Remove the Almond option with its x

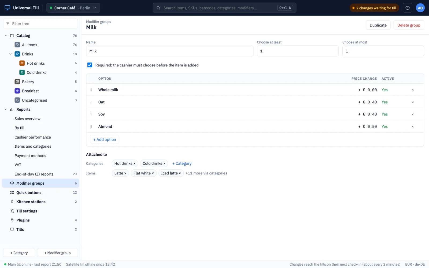[x=412, y=126]
